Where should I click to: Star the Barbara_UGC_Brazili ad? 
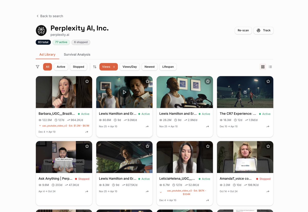[x=87, y=81]
